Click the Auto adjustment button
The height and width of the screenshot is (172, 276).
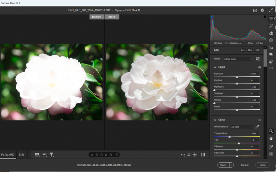click(x=243, y=50)
